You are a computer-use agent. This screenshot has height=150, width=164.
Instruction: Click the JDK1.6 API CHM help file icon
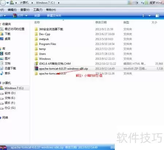(36, 64)
